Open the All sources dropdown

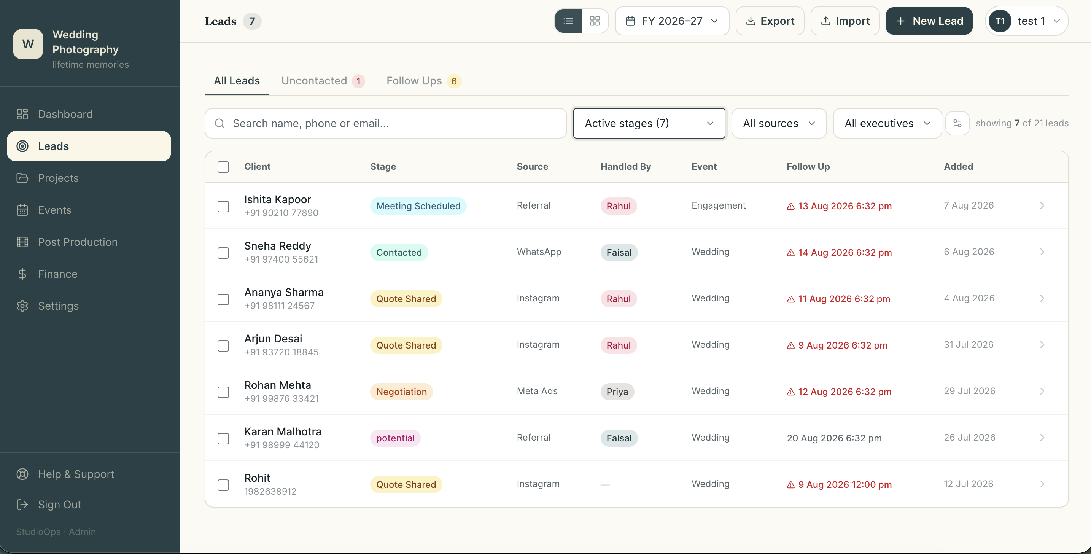(779, 123)
